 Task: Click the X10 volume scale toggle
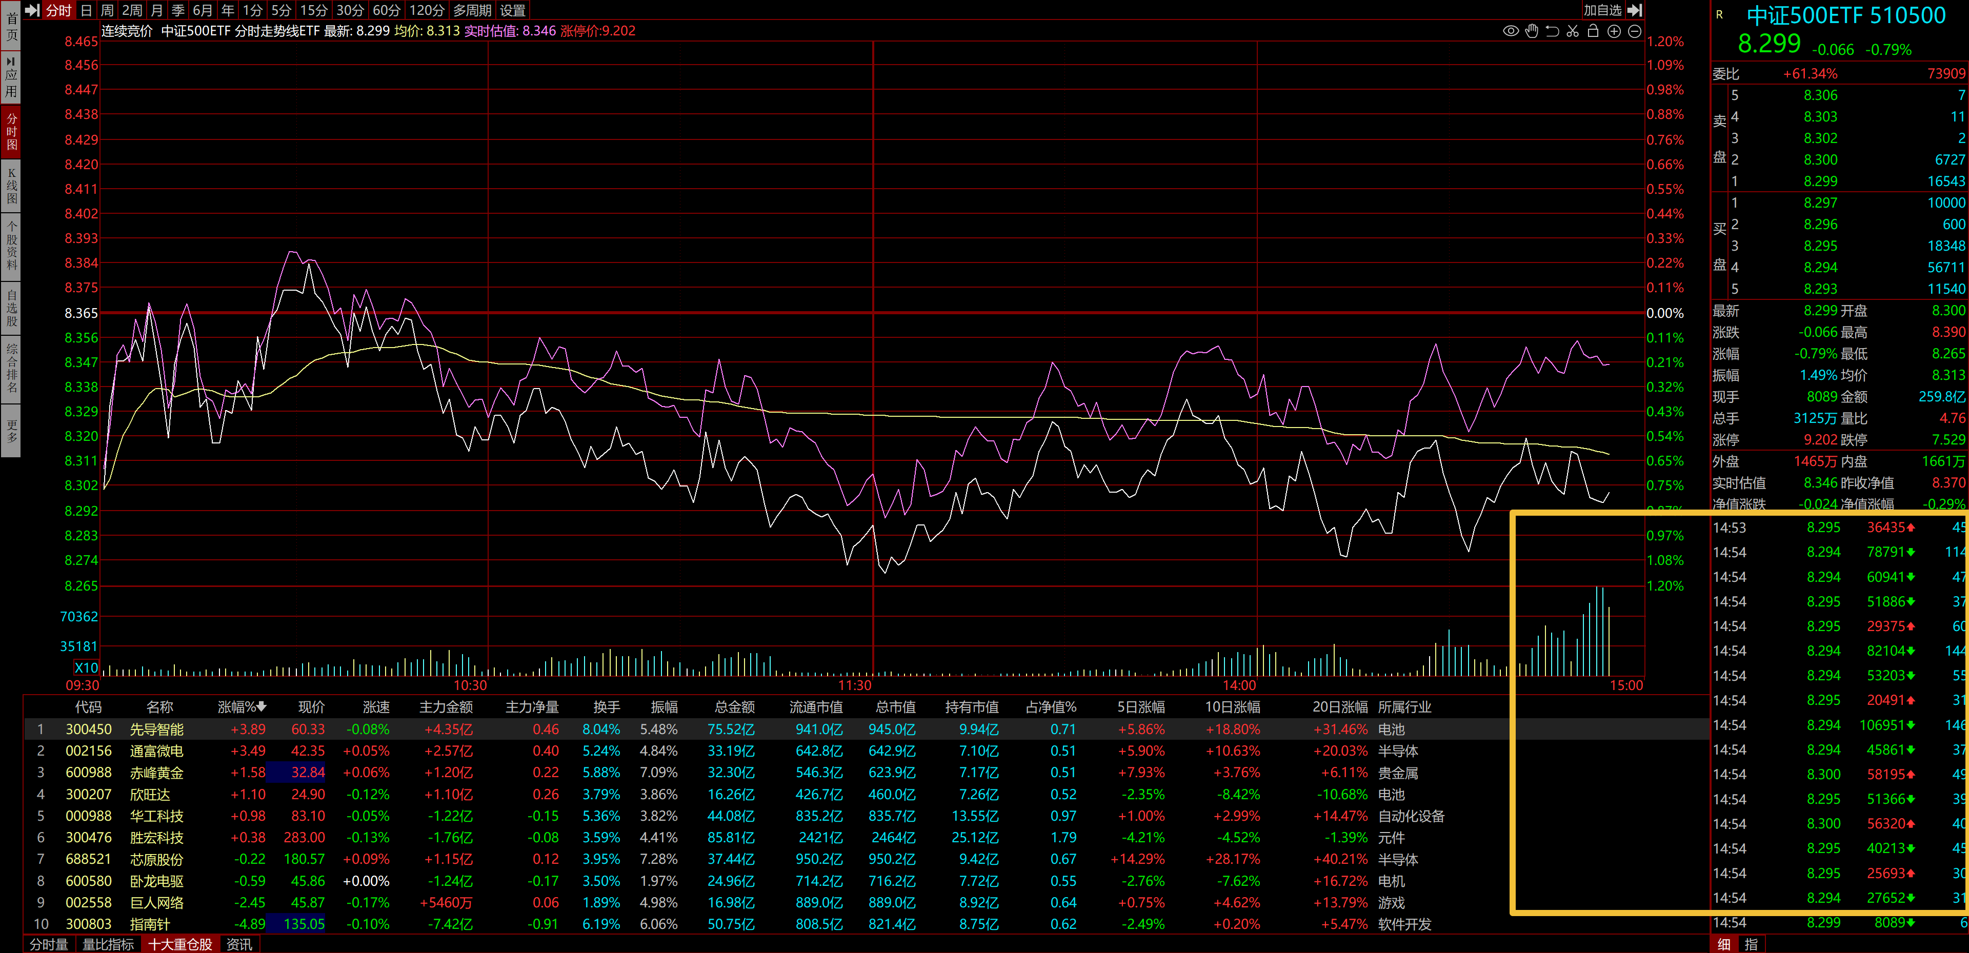(86, 667)
